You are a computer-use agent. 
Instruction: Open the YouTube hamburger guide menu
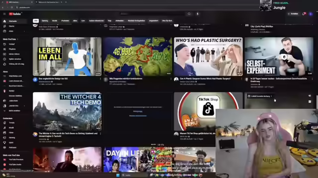pos(4,14)
